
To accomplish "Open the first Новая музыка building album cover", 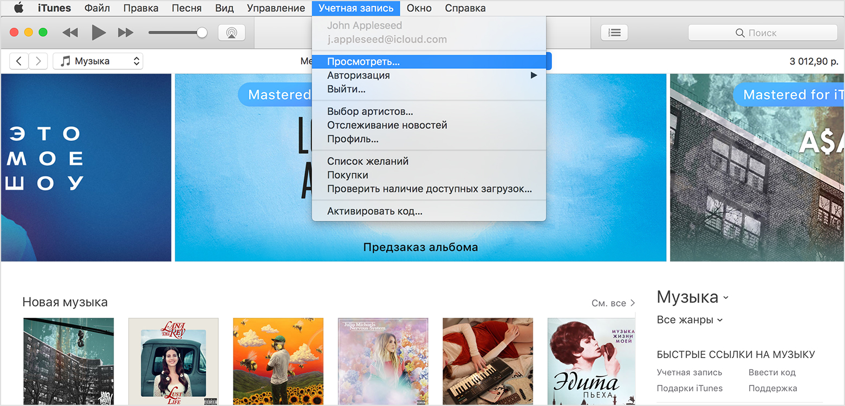I will click(x=69, y=362).
